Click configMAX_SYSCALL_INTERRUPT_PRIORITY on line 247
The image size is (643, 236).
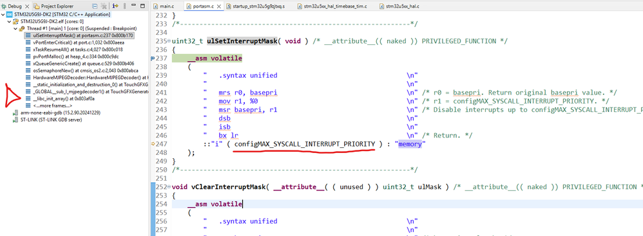coord(305,144)
